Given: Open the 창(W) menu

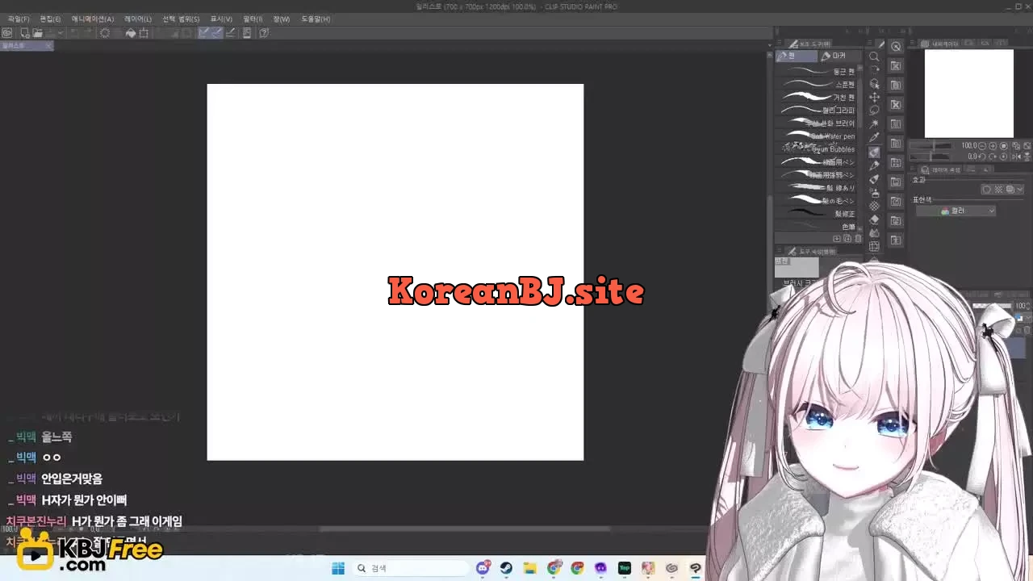Looking at the screenshot, I should click(x=281, y=19).
